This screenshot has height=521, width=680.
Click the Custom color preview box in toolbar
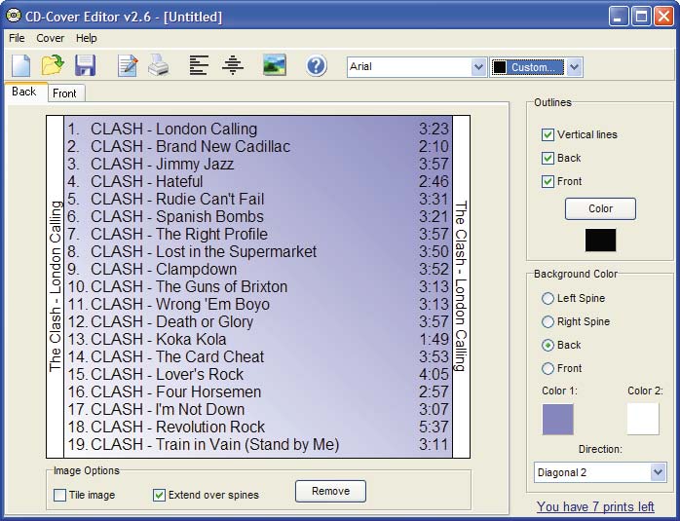point(500,67)
